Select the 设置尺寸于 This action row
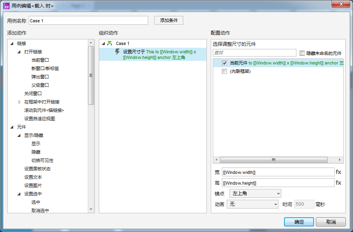The height and width of the screenshot is (232, 353). pyautogui.click(x=153, y=55)
